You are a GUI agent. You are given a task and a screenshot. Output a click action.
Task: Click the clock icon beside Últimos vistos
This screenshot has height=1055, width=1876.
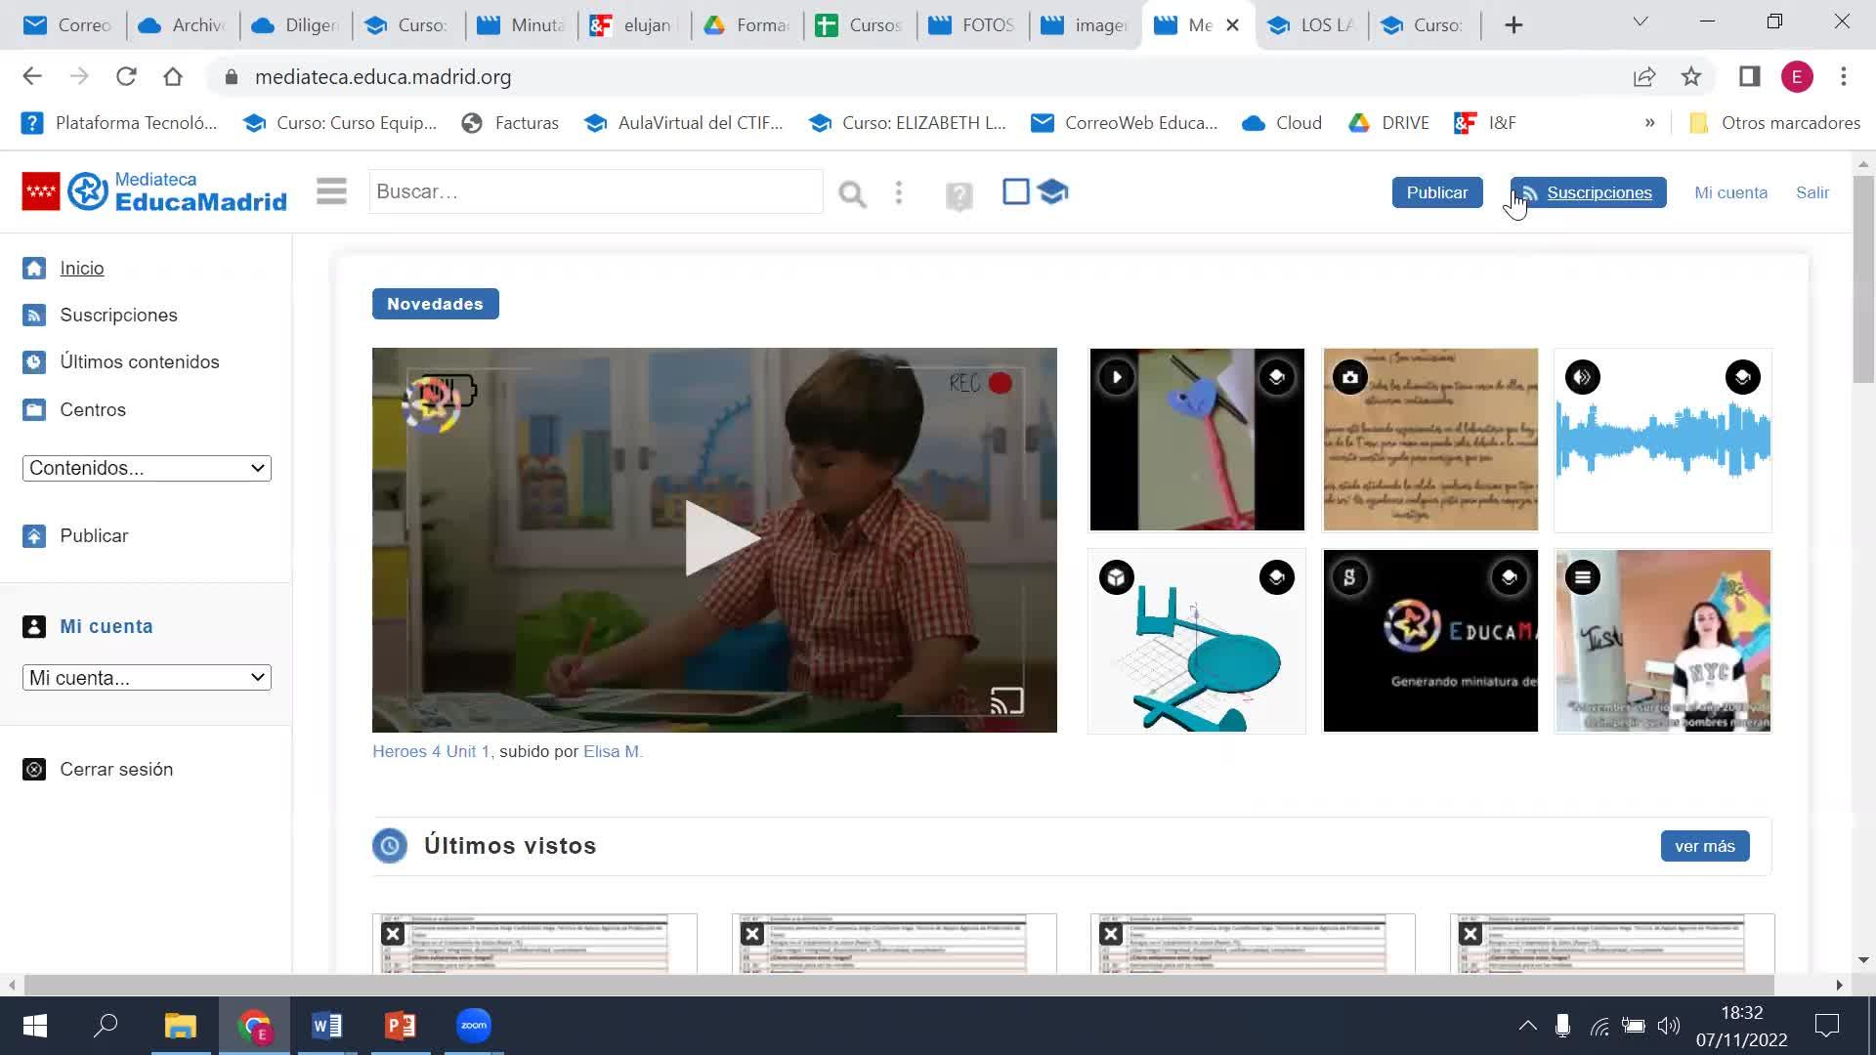tap(390, 846)
